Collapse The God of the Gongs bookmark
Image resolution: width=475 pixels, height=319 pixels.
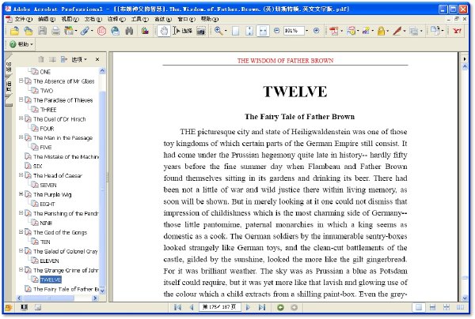[21, 231]
